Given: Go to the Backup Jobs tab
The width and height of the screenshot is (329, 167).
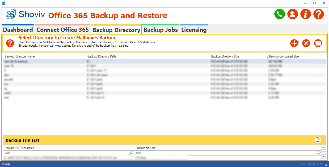Looking at the screenshot, I should (161, 30).
